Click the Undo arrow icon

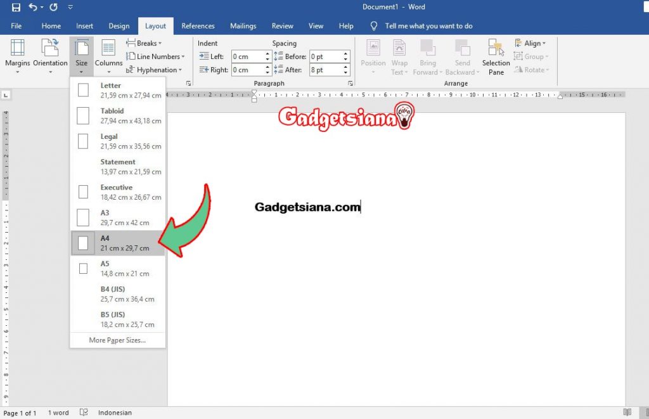click(x=33, y=7)
